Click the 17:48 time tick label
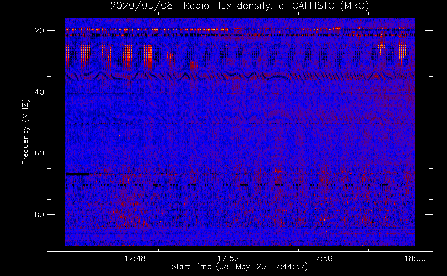The height and width of the screenshot is (276, 447). pyautogui.click(x=135, y=259)
